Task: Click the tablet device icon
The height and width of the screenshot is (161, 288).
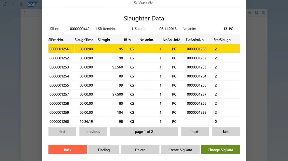Action: [257, 12]
